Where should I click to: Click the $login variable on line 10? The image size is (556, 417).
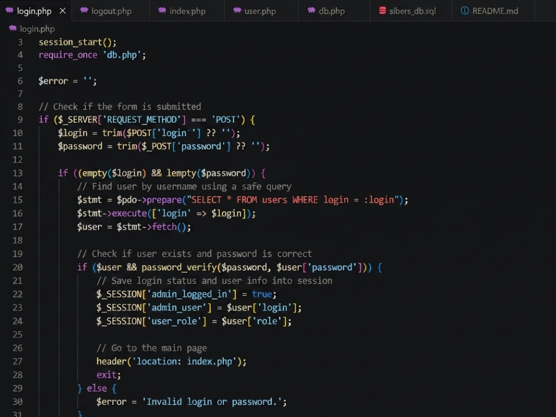click(72, 133)
